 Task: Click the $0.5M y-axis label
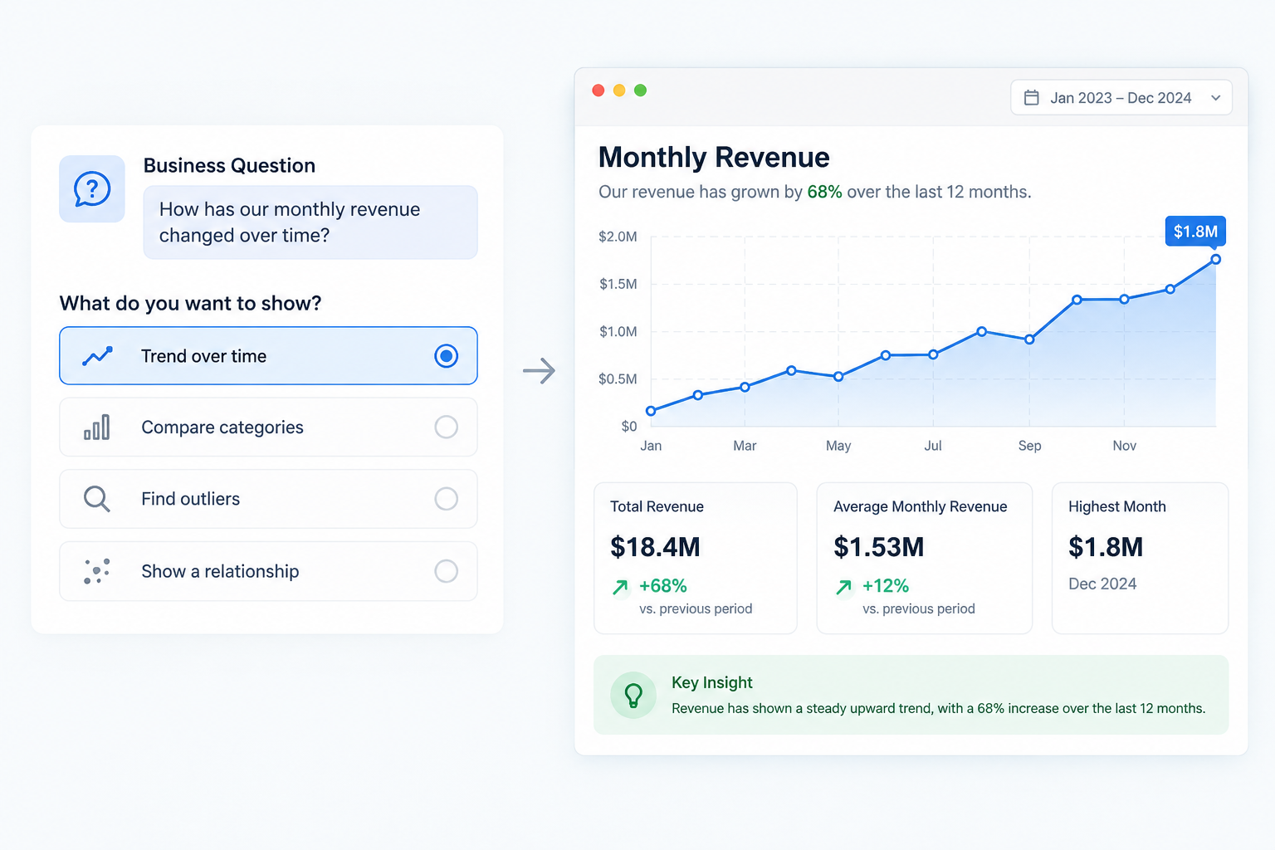click(618, 379)
